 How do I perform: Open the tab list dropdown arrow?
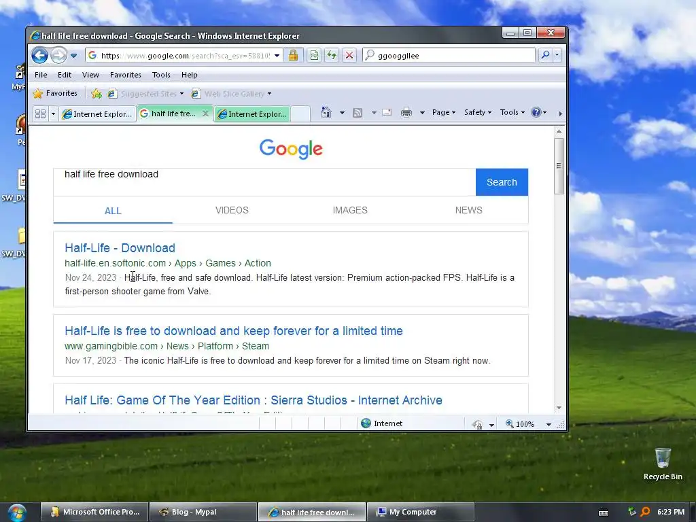pos(53,114)
